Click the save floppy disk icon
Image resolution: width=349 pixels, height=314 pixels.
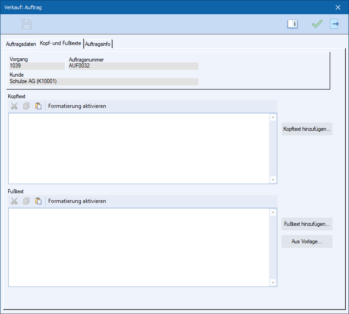pyautogui.click(x=27, y=24)
